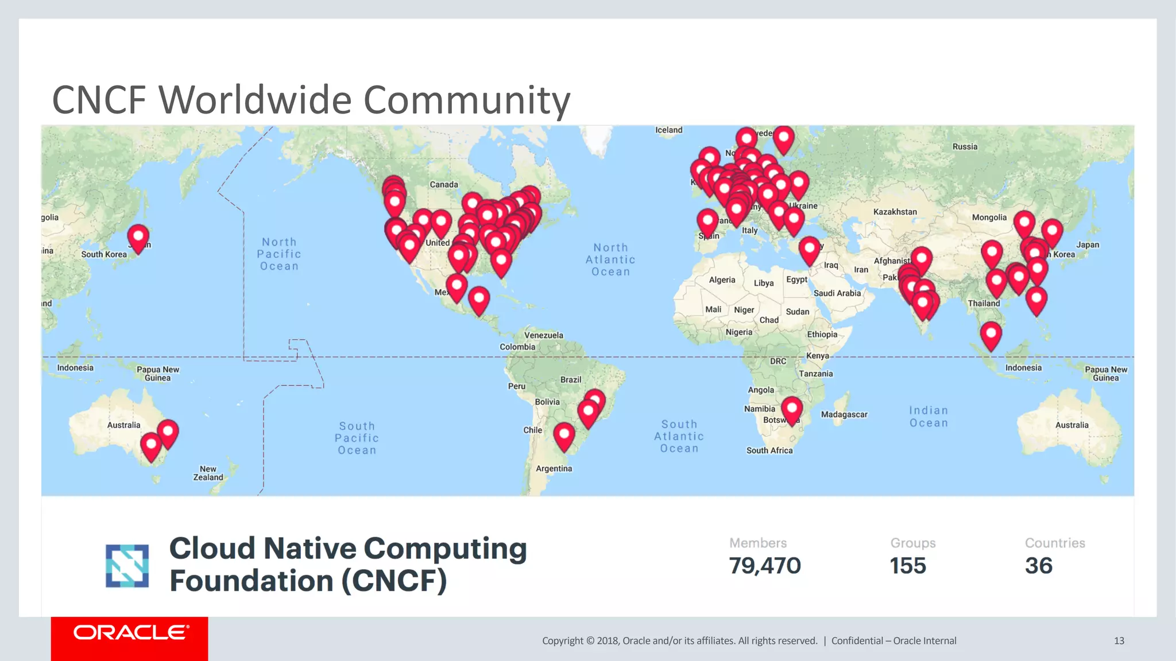Click the members count '79,470'

[x=765, y=566]
